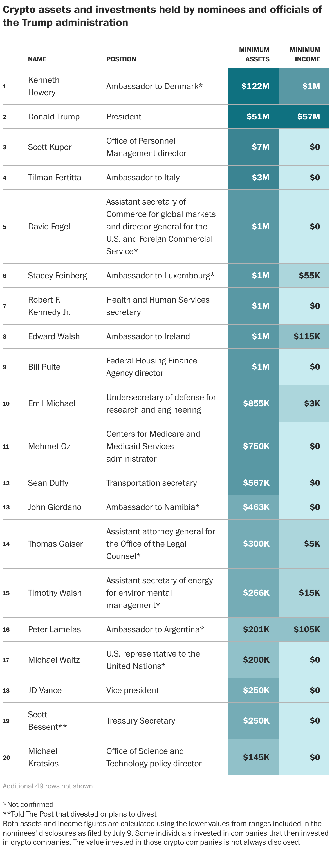
Task: Click the NAME column header
Action: pyautogui.click(x=37, y=59)
